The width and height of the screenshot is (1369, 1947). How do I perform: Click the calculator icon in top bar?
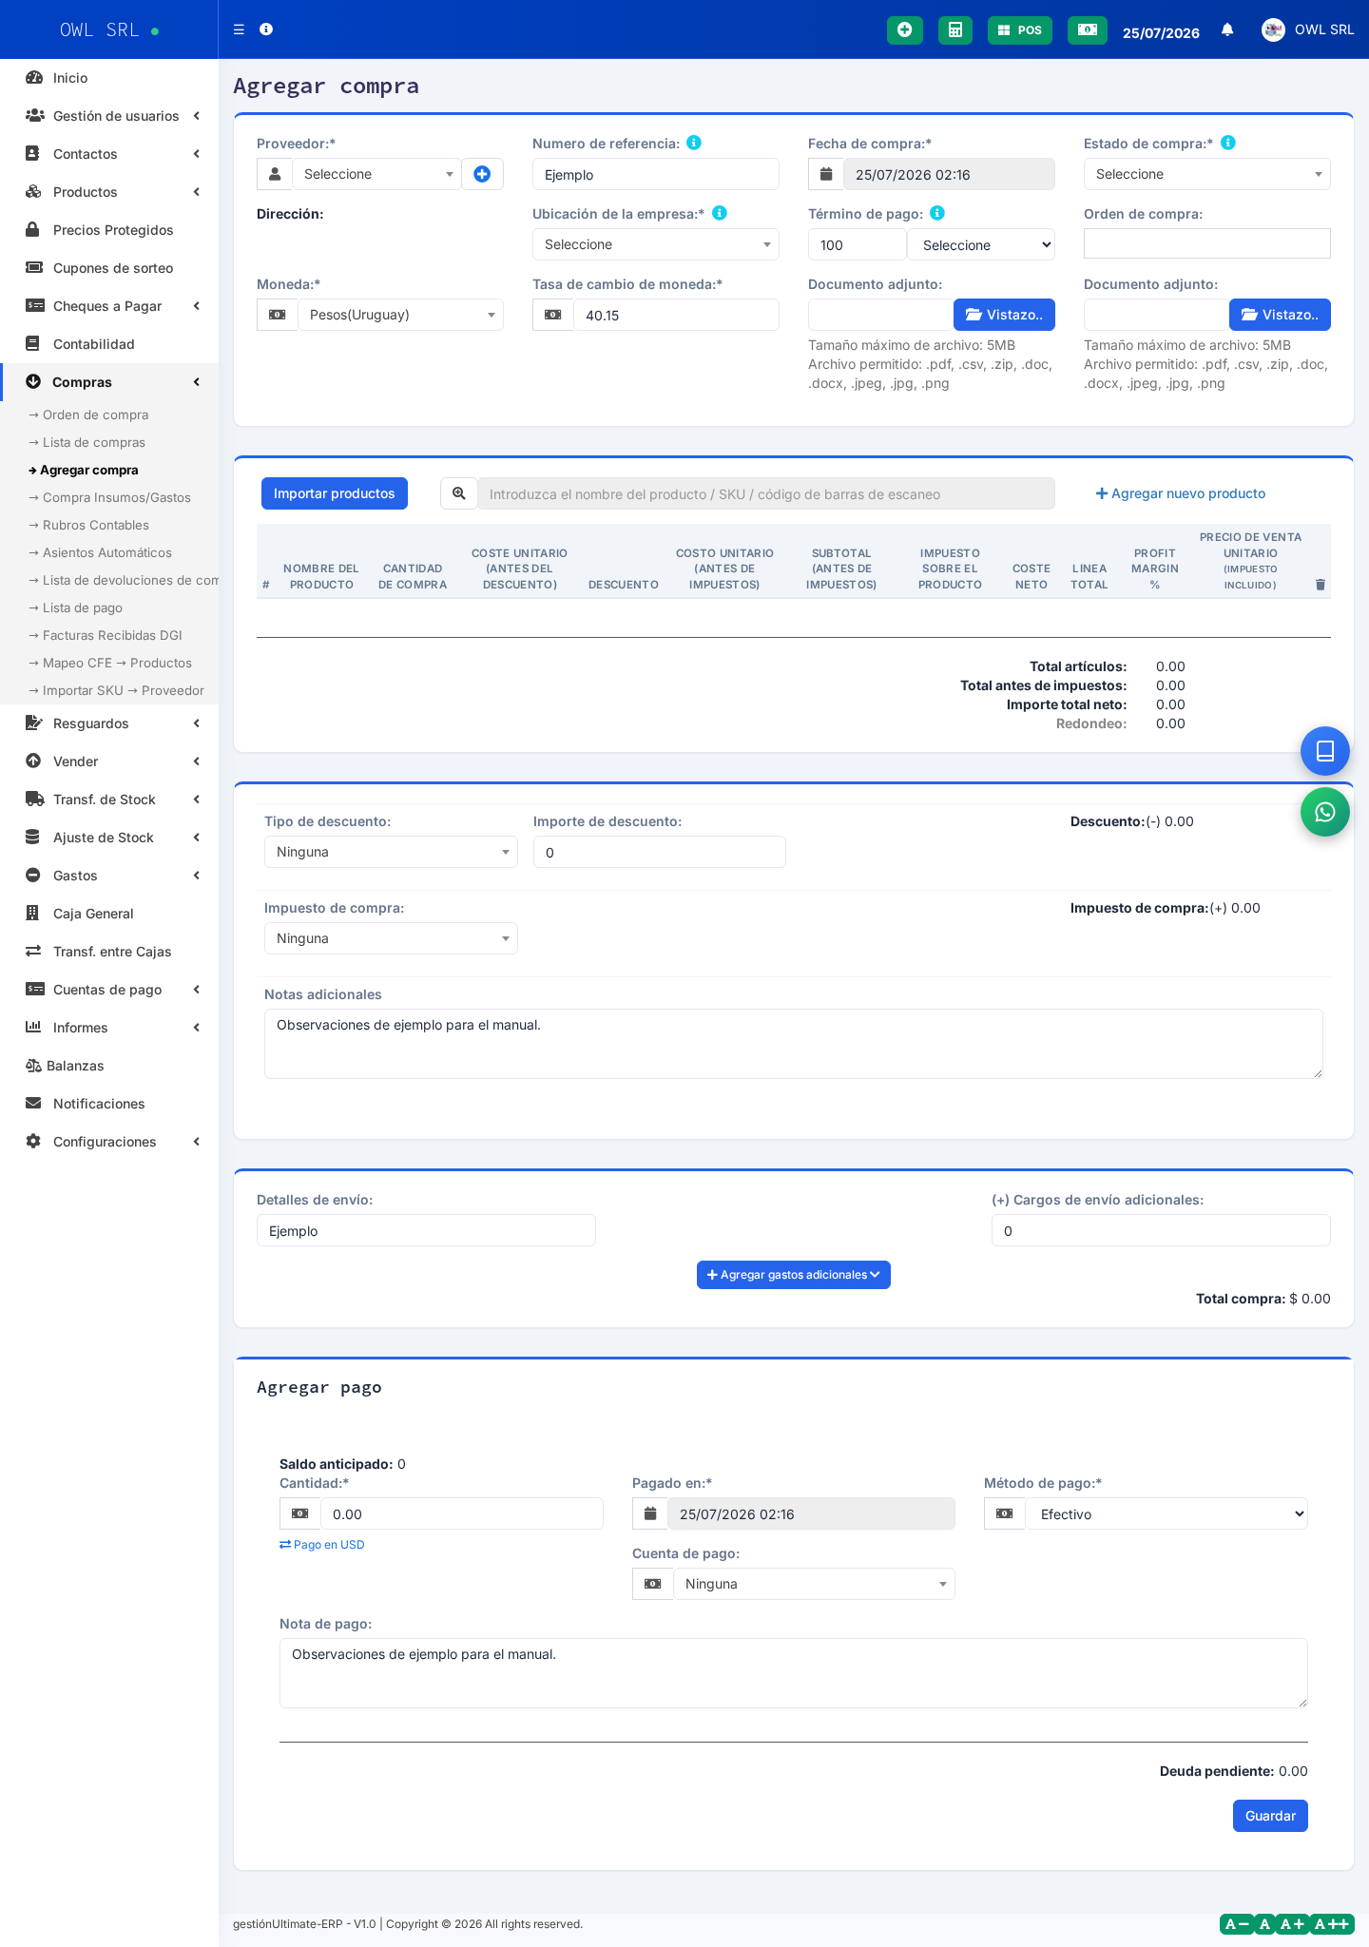954,29
